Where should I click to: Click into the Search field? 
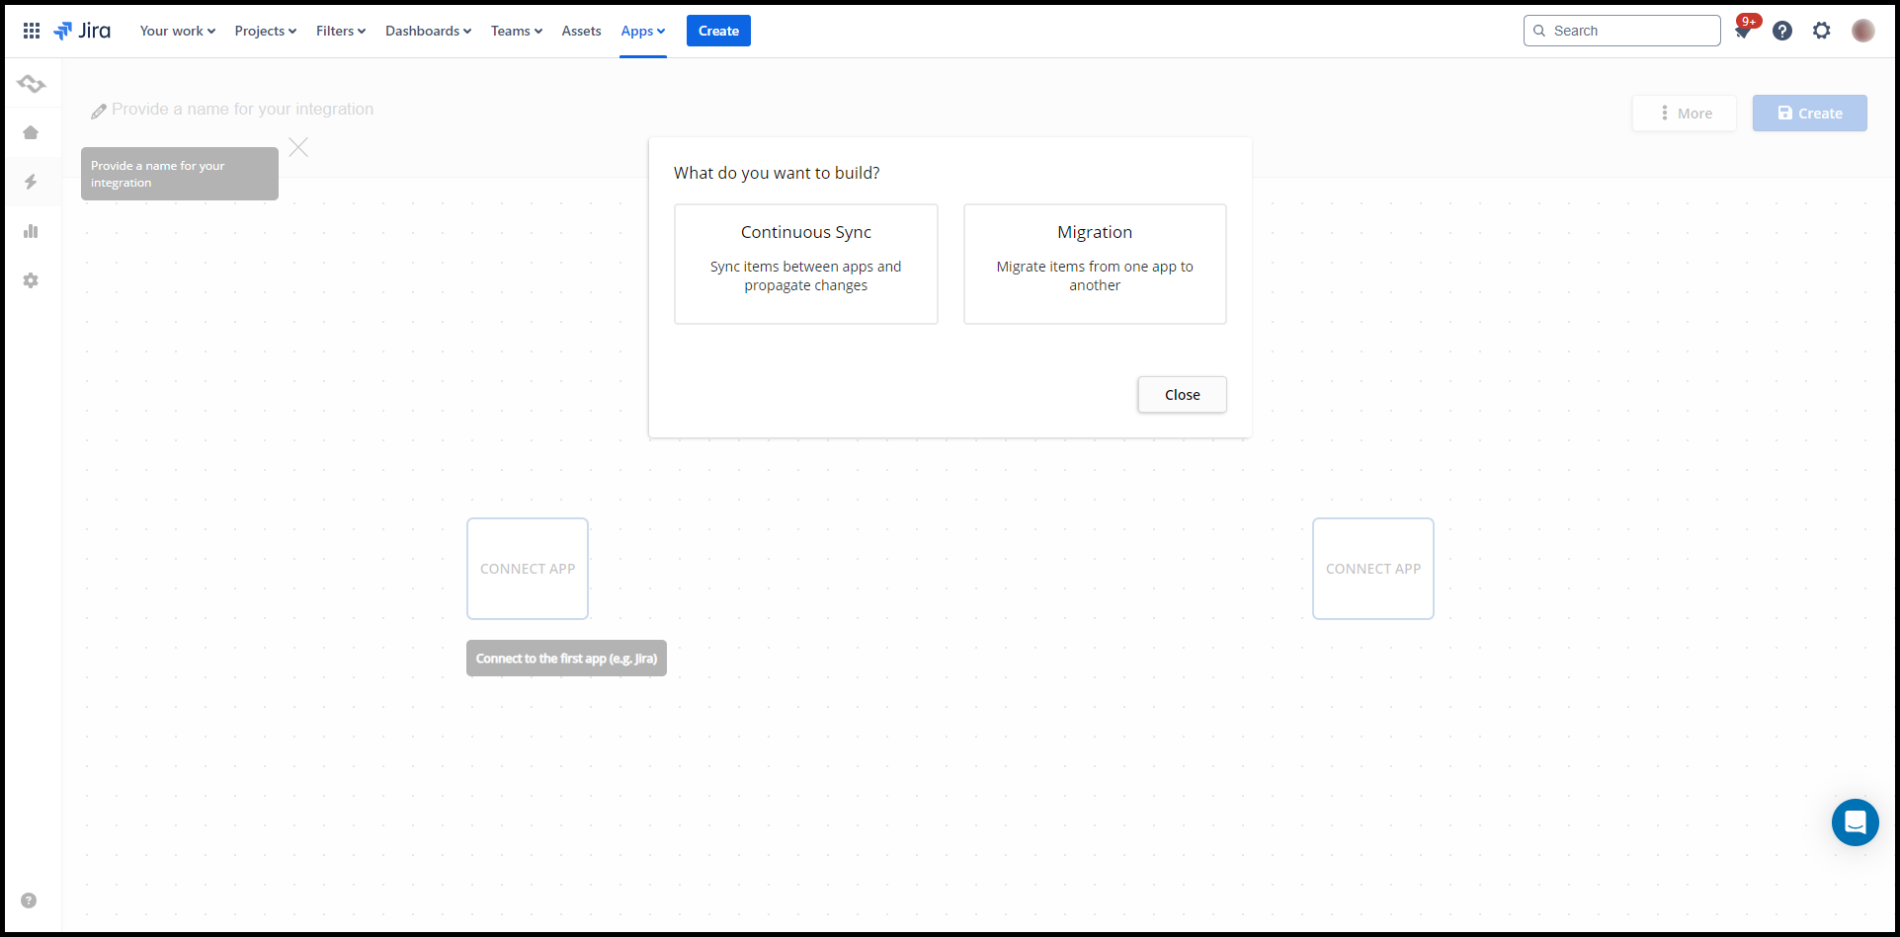(1630, 31)
